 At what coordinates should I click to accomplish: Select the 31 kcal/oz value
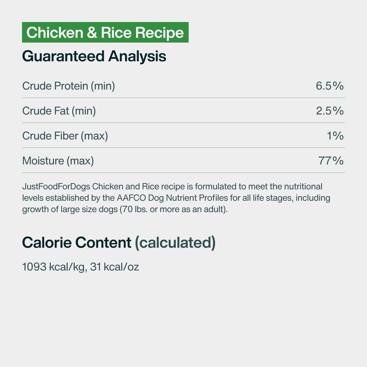point(115,267)
